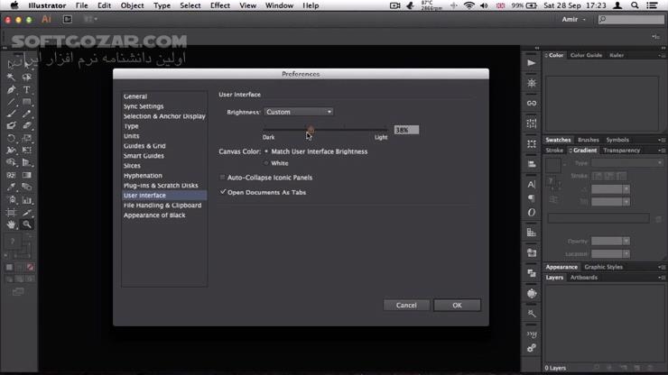The height and width of the screenshot is (375, 668).
Task: Select File Handling & Clipboard category
Action: [x=164, y=206]
